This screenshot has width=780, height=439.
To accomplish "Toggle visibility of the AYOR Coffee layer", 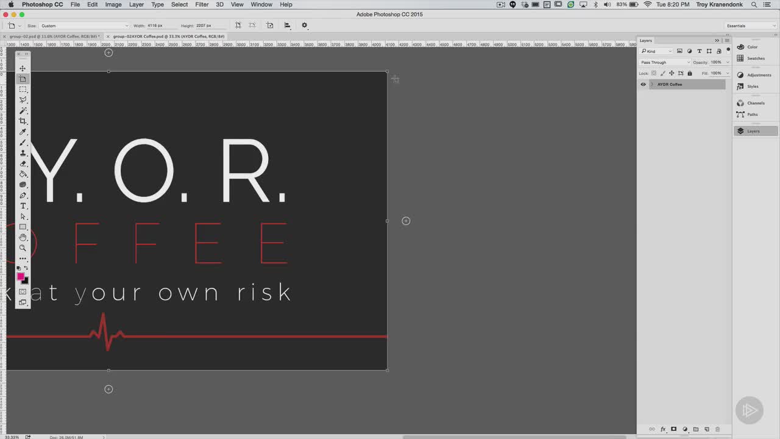I will 643,84.
